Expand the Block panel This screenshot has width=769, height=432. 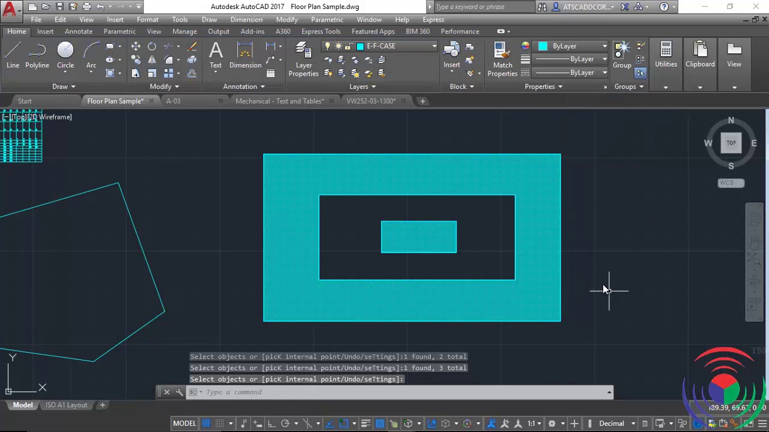click(461, 86)
